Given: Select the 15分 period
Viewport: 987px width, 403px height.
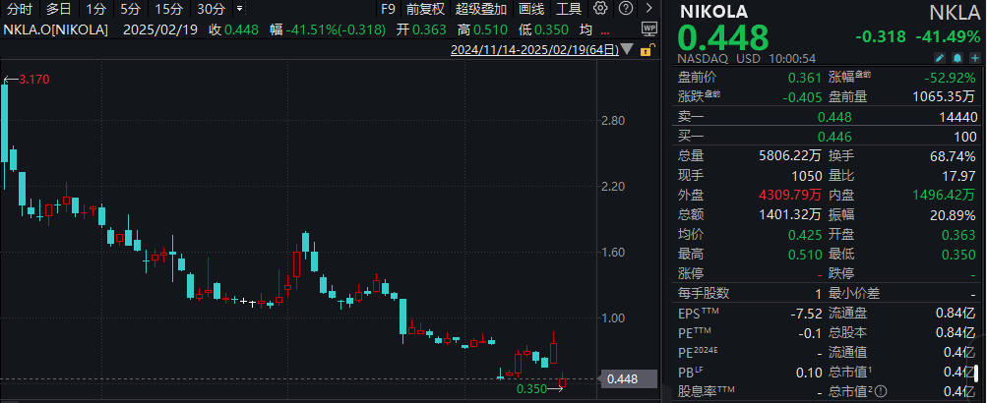Looking at the screenshot, I should point(168,10).
